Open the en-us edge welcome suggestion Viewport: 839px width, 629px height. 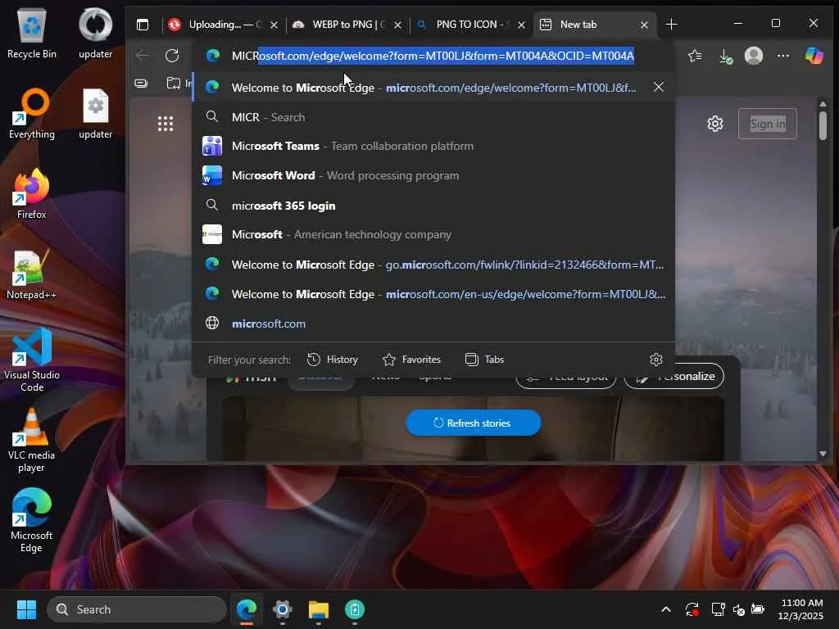coord(433,294)
